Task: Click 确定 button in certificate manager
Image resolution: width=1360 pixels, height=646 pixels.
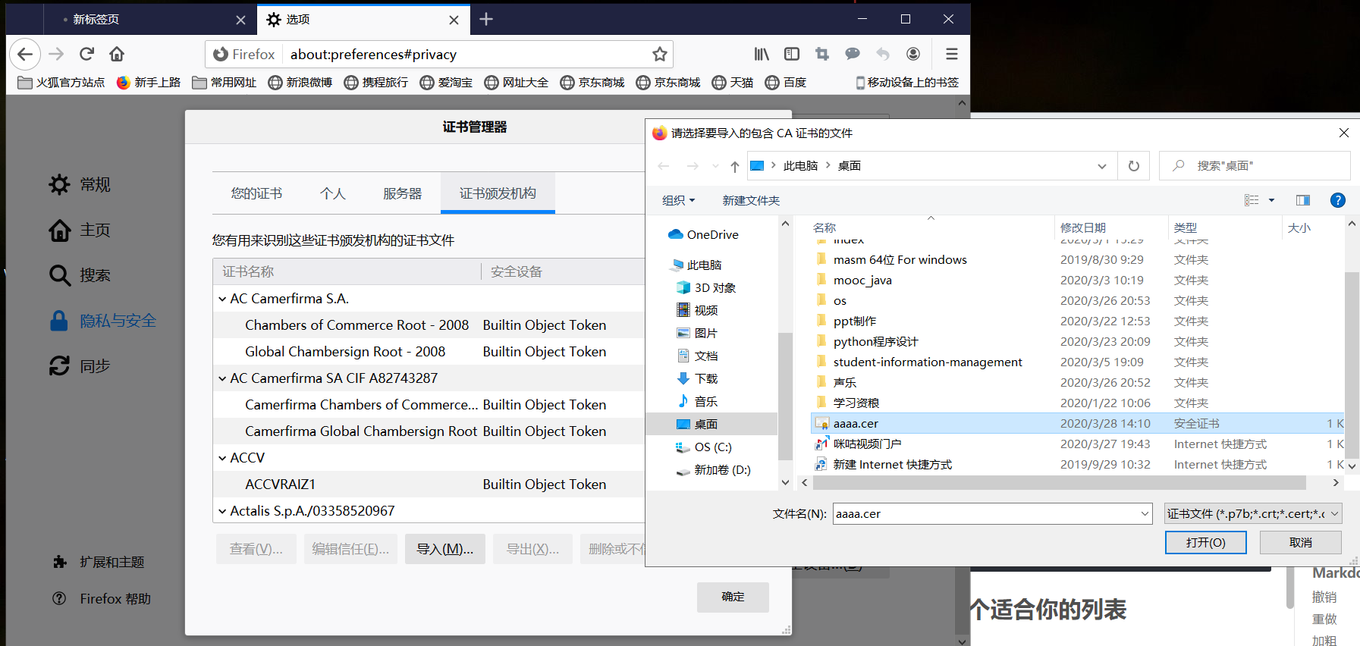Action: (x=733, y=597)
